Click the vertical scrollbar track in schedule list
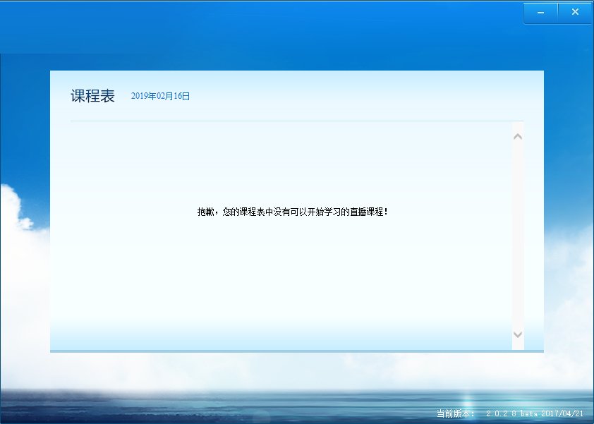Viewport: 594px width, 424px height. point(518,236)
